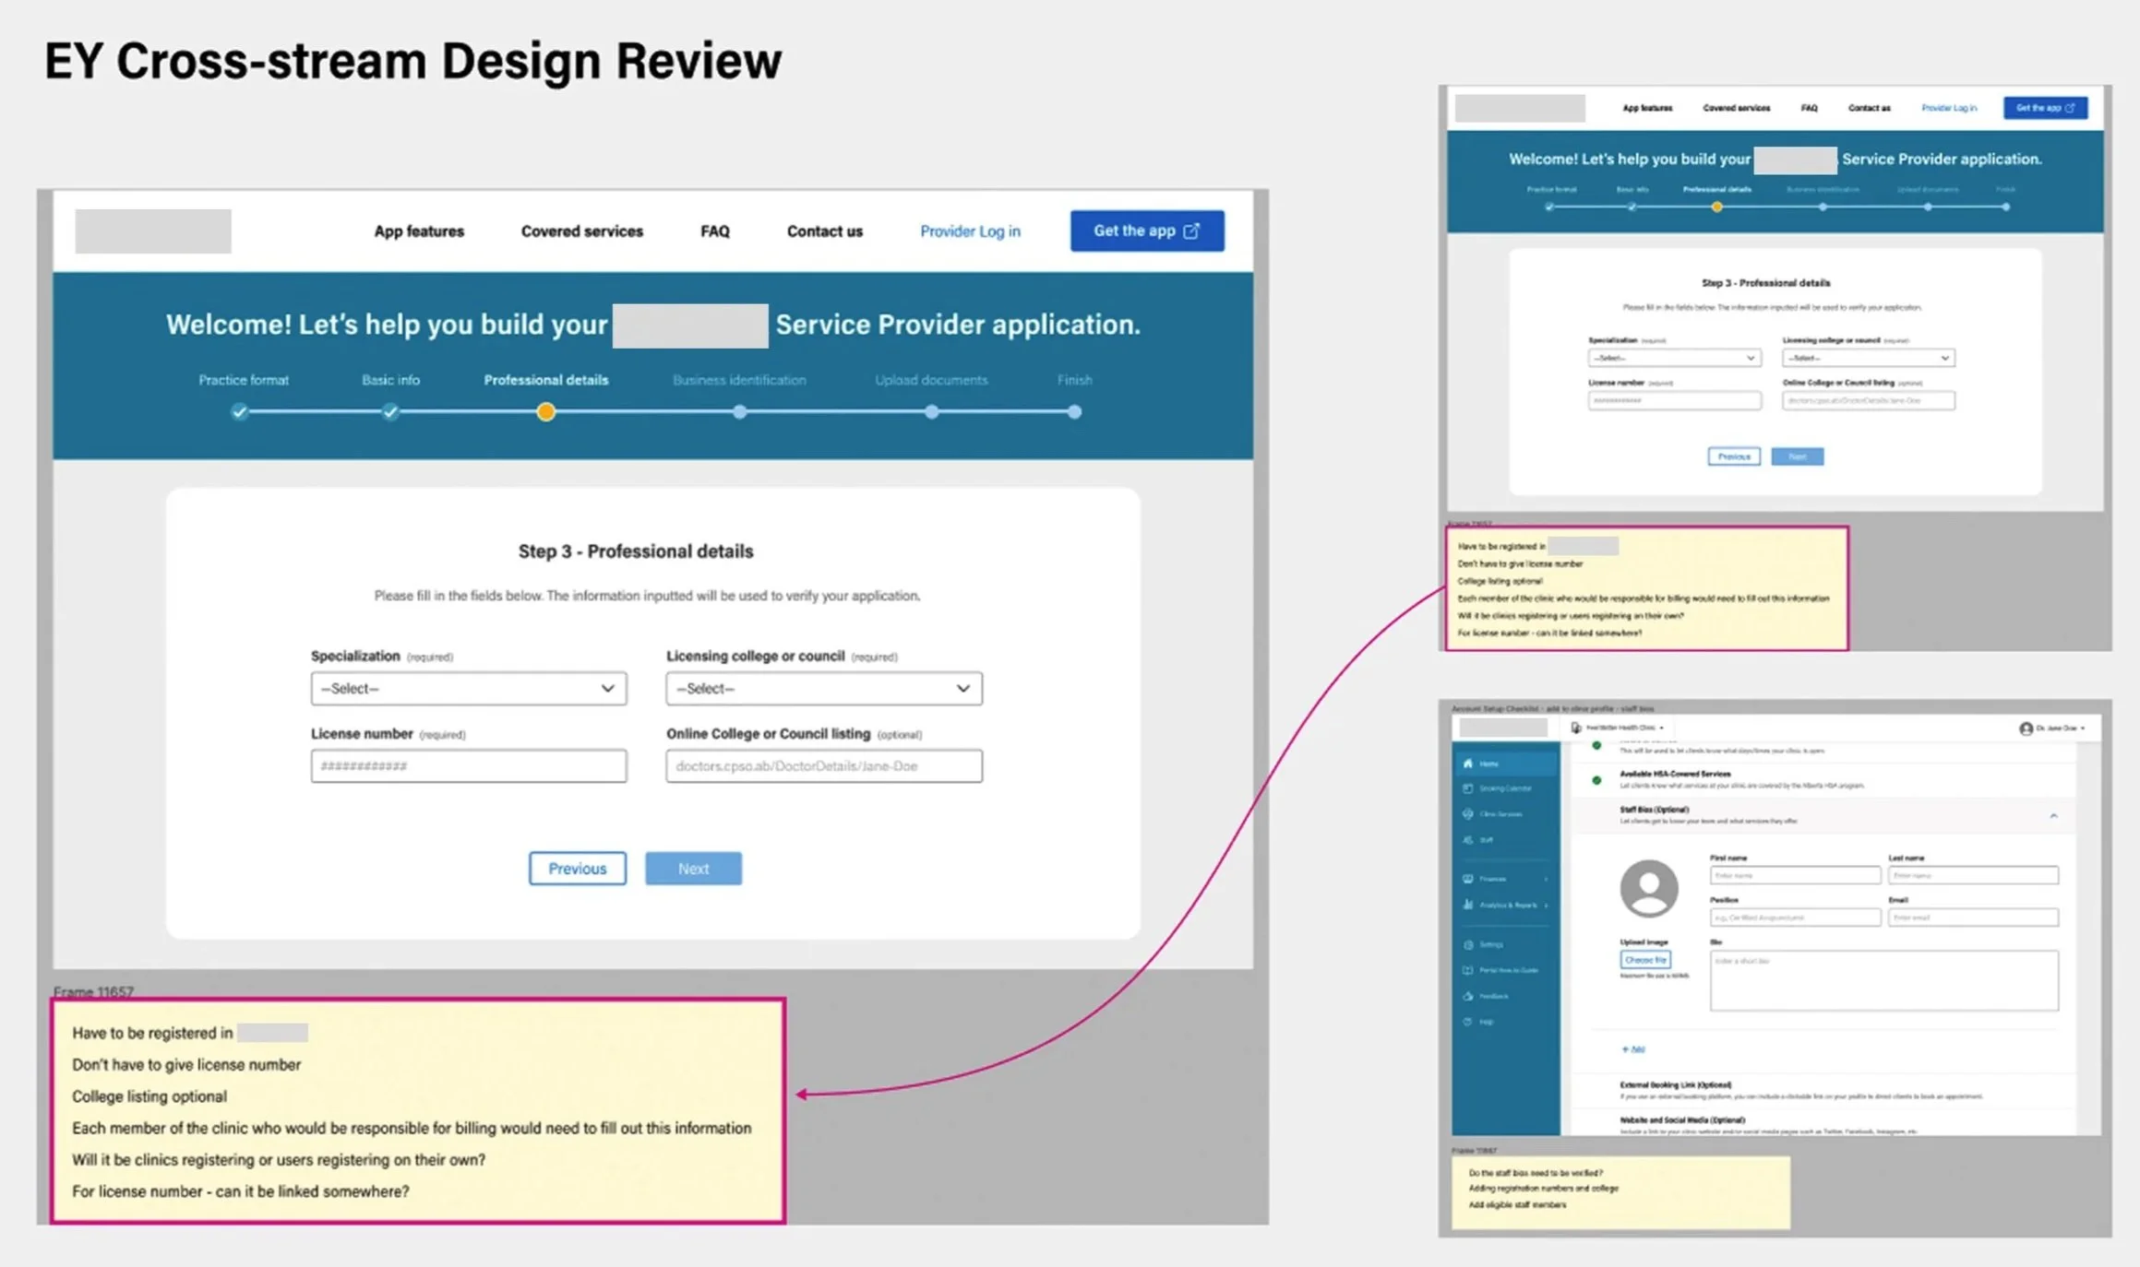2140x1267 pixels.
Task: Click the Home icon in blue sidebar
Action: point(1468,764)
